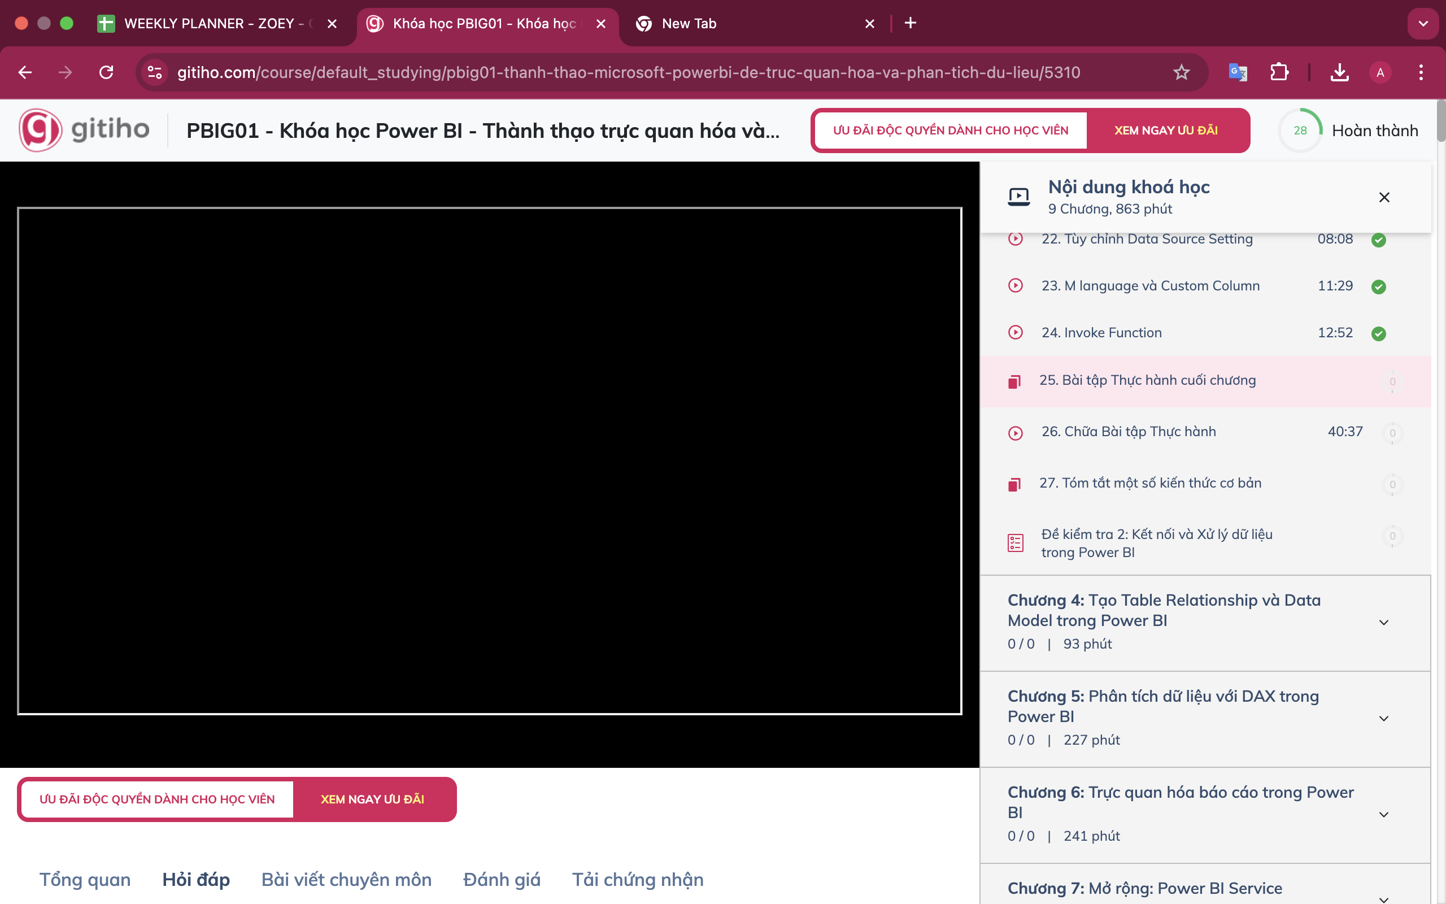
Task: Open the Hỏi đáp tab
Action: click(x=196, y=880)
